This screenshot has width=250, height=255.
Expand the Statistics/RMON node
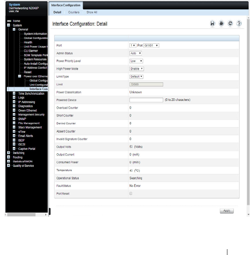click(x=9, y=161)
